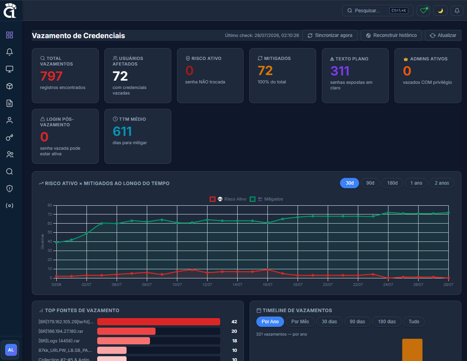Select Por Mês timeline view
The height and width of the screenshot is (361, 467).
(x=300, y=322)
